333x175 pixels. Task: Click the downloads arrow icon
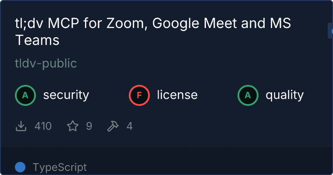(x=21, y=126)
